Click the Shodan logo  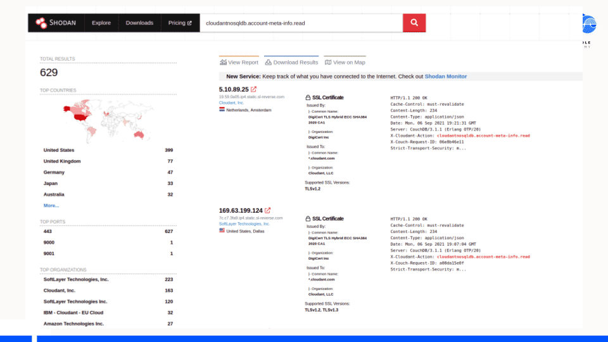tap(56, 23)
